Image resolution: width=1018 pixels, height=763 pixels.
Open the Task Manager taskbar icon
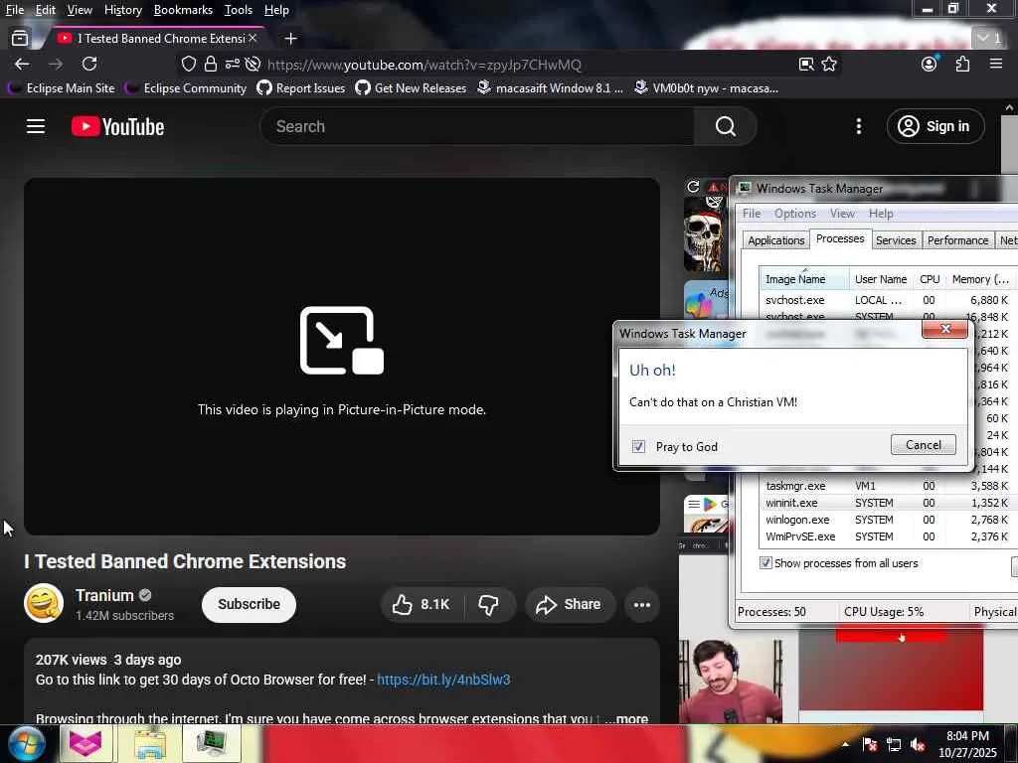coord(212,743)
